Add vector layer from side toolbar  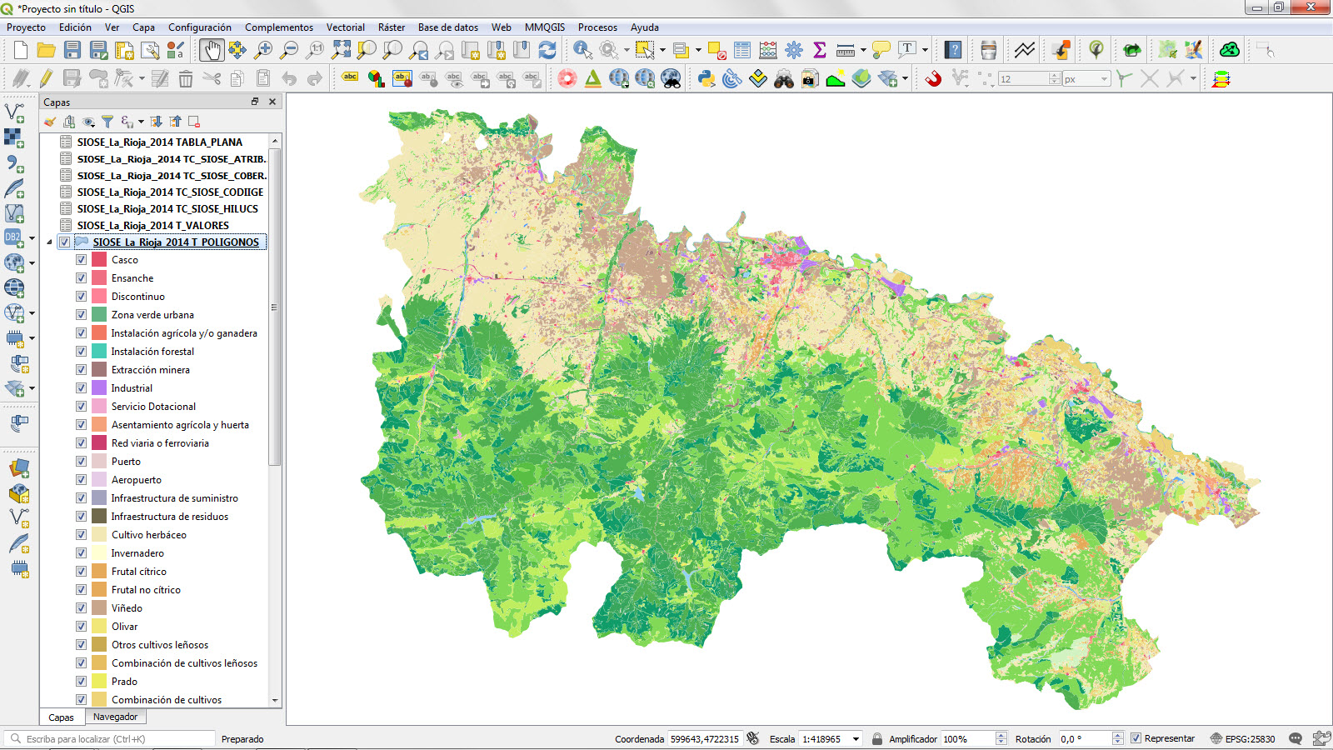[15, 112]
